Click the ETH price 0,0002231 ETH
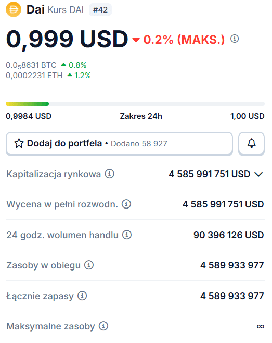Viewport: 272px width, 343px height. click(x=34, y=76)
